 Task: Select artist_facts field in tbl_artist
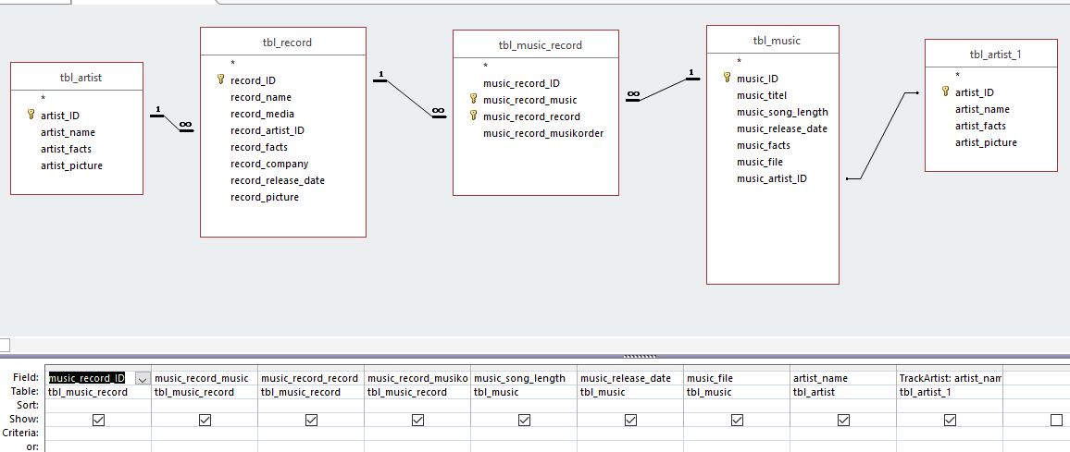(x=66, y=149)
